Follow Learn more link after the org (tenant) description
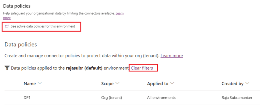The width and height of the screenshot is (260, 108). point(171,55)
